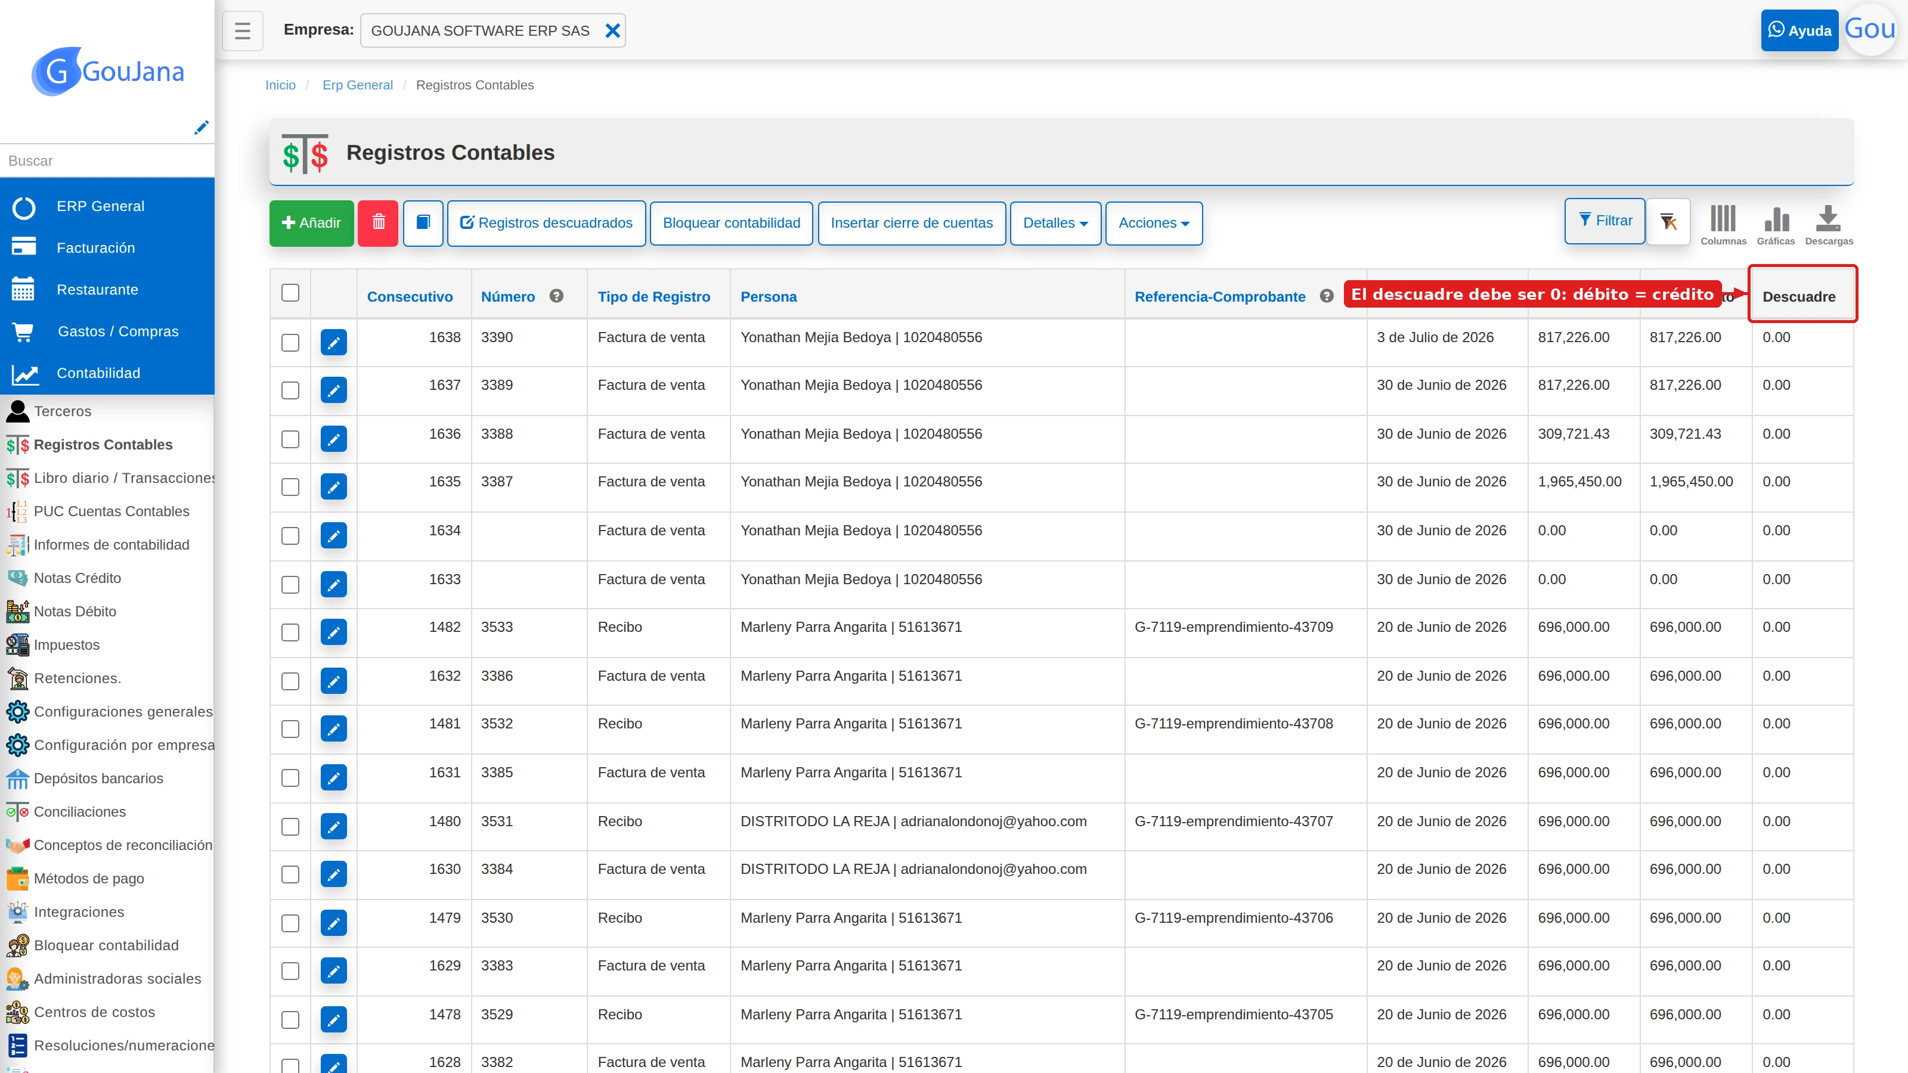This screenshot has width=1908, height=1073.
Task: Open the Gráficas charts icon
Action: pyautogui.click(x=1776, y=225)
